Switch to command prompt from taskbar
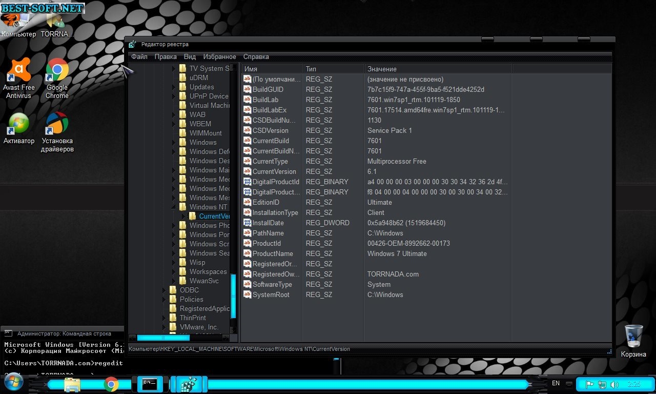Image resolution: width=656 pixels, height=394 pixels. click(150, 384)
